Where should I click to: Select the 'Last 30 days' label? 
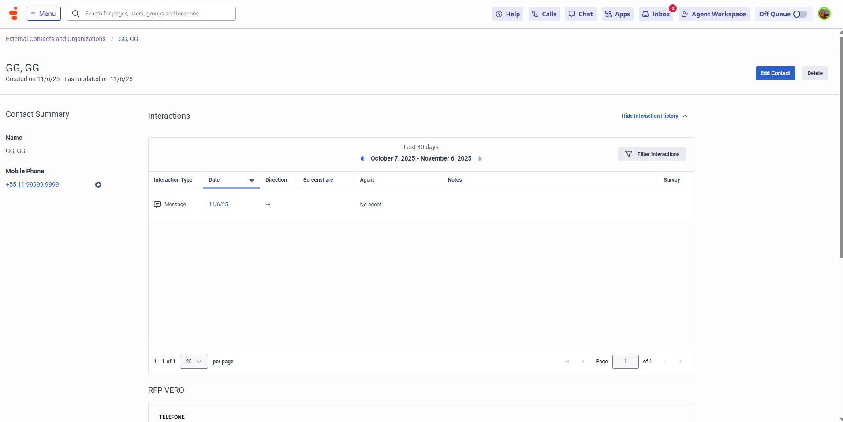coord(421,147)
